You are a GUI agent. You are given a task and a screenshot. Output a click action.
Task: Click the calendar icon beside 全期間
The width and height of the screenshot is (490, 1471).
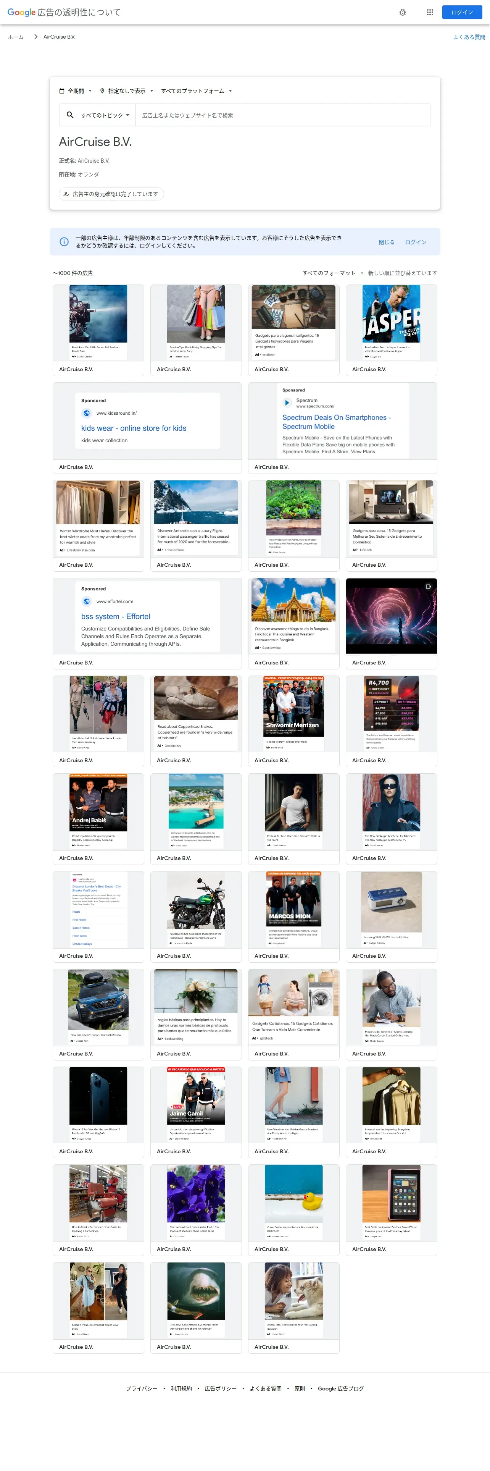(62, 91)
